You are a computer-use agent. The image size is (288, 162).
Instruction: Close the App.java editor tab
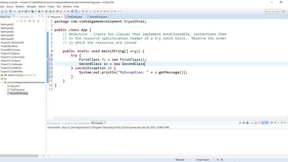[x=62, y=17]
